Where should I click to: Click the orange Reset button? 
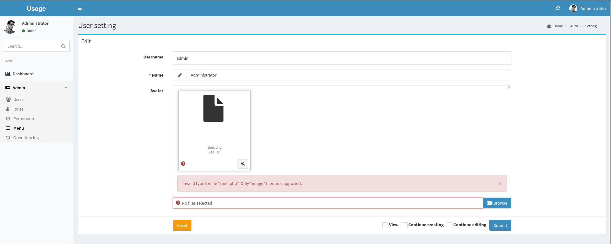(182, 225)
